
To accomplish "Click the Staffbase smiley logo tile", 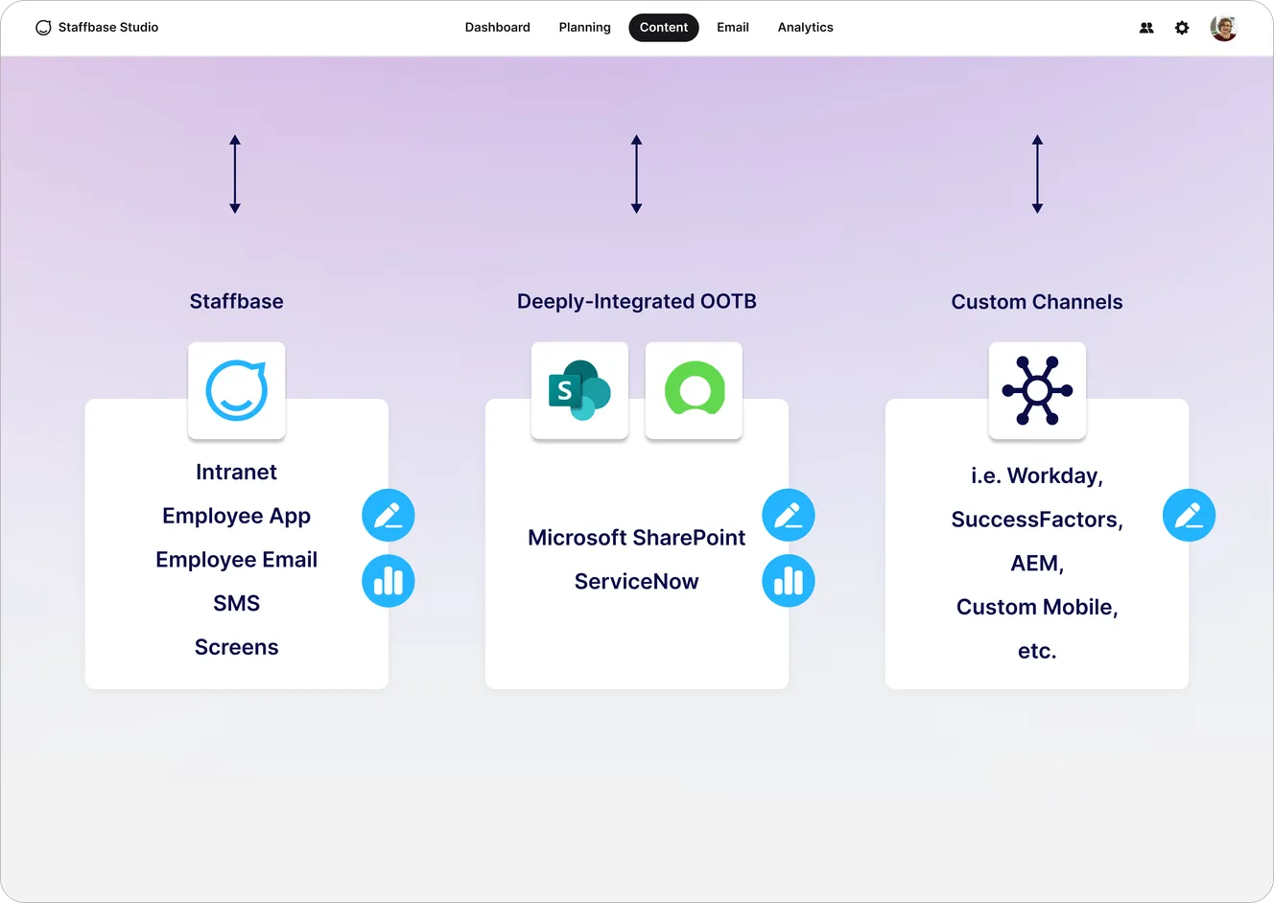I will pos(237,391).
